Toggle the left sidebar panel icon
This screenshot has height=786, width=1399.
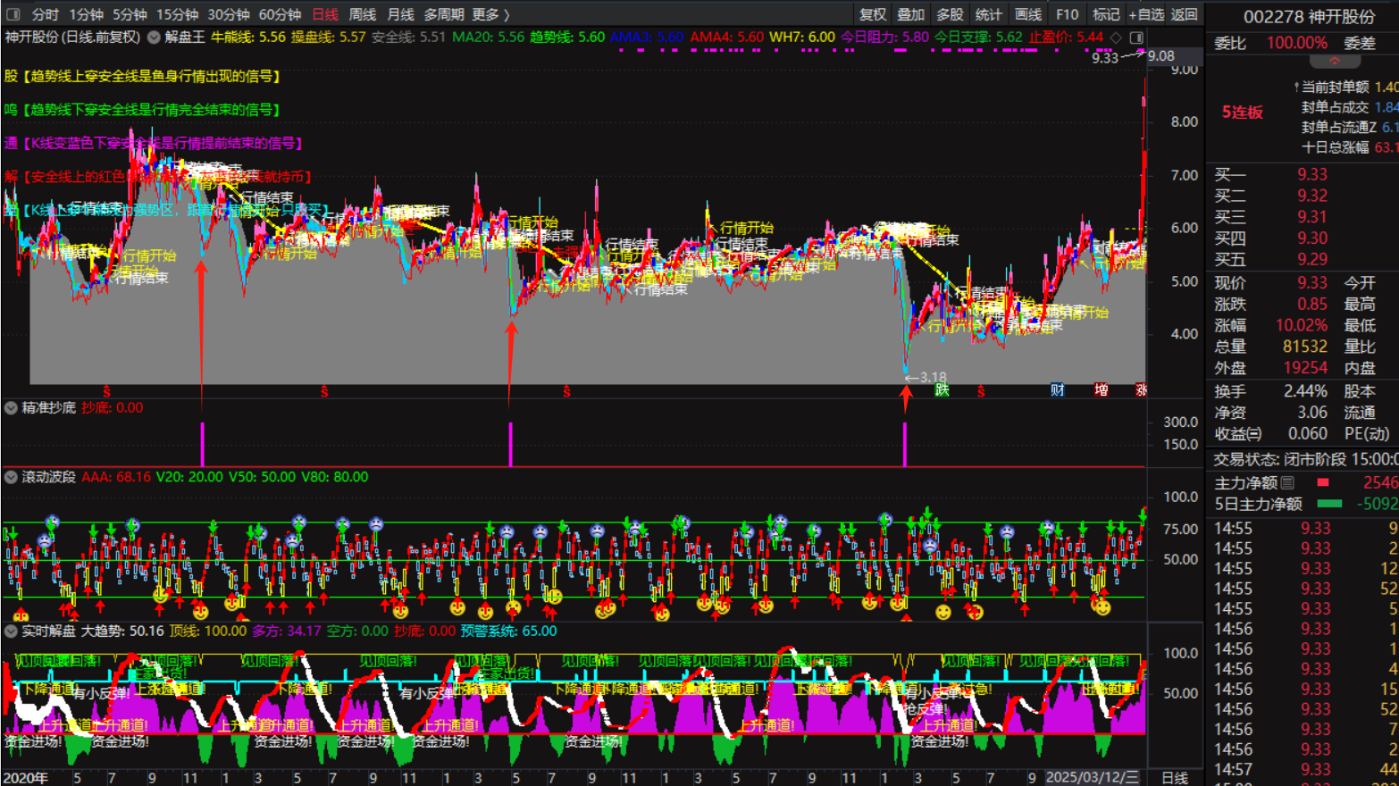[13, 14]
